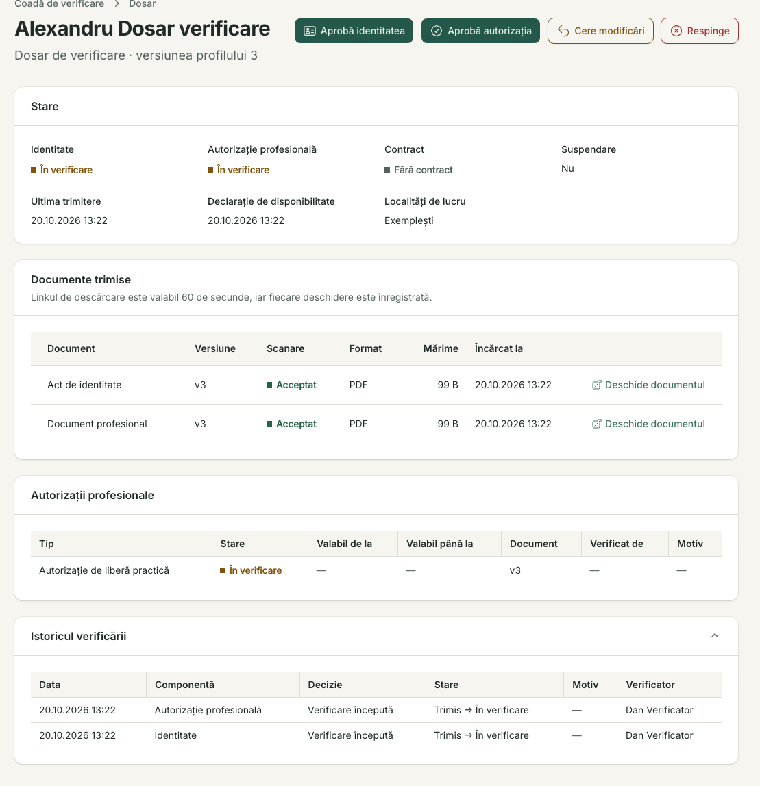The image size is (760, 786).
Task: Click the Valabil până la column header
Action: click(x=439, y=544)
